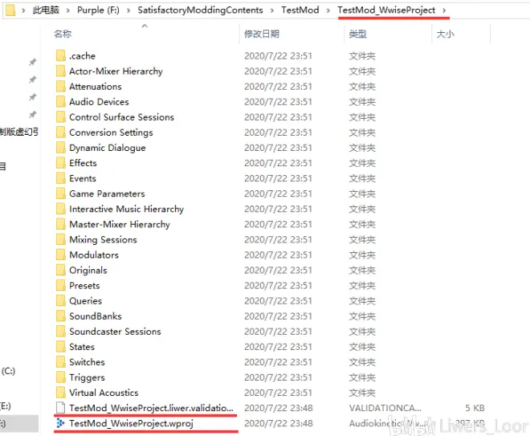
Task: Sort by the 修改日期 column header
Action: point(262,34)
